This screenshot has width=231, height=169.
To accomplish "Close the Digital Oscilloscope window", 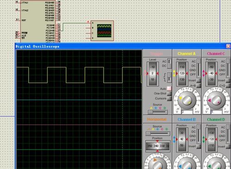I will click(228, 46).
